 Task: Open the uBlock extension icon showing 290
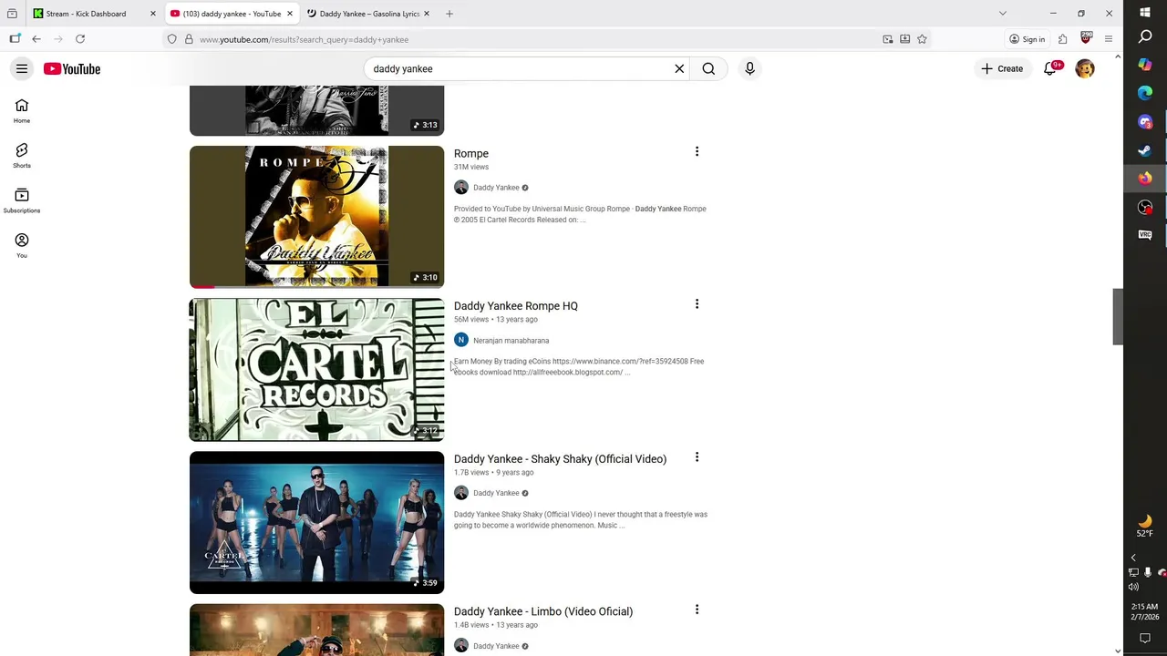(1085, 38)
